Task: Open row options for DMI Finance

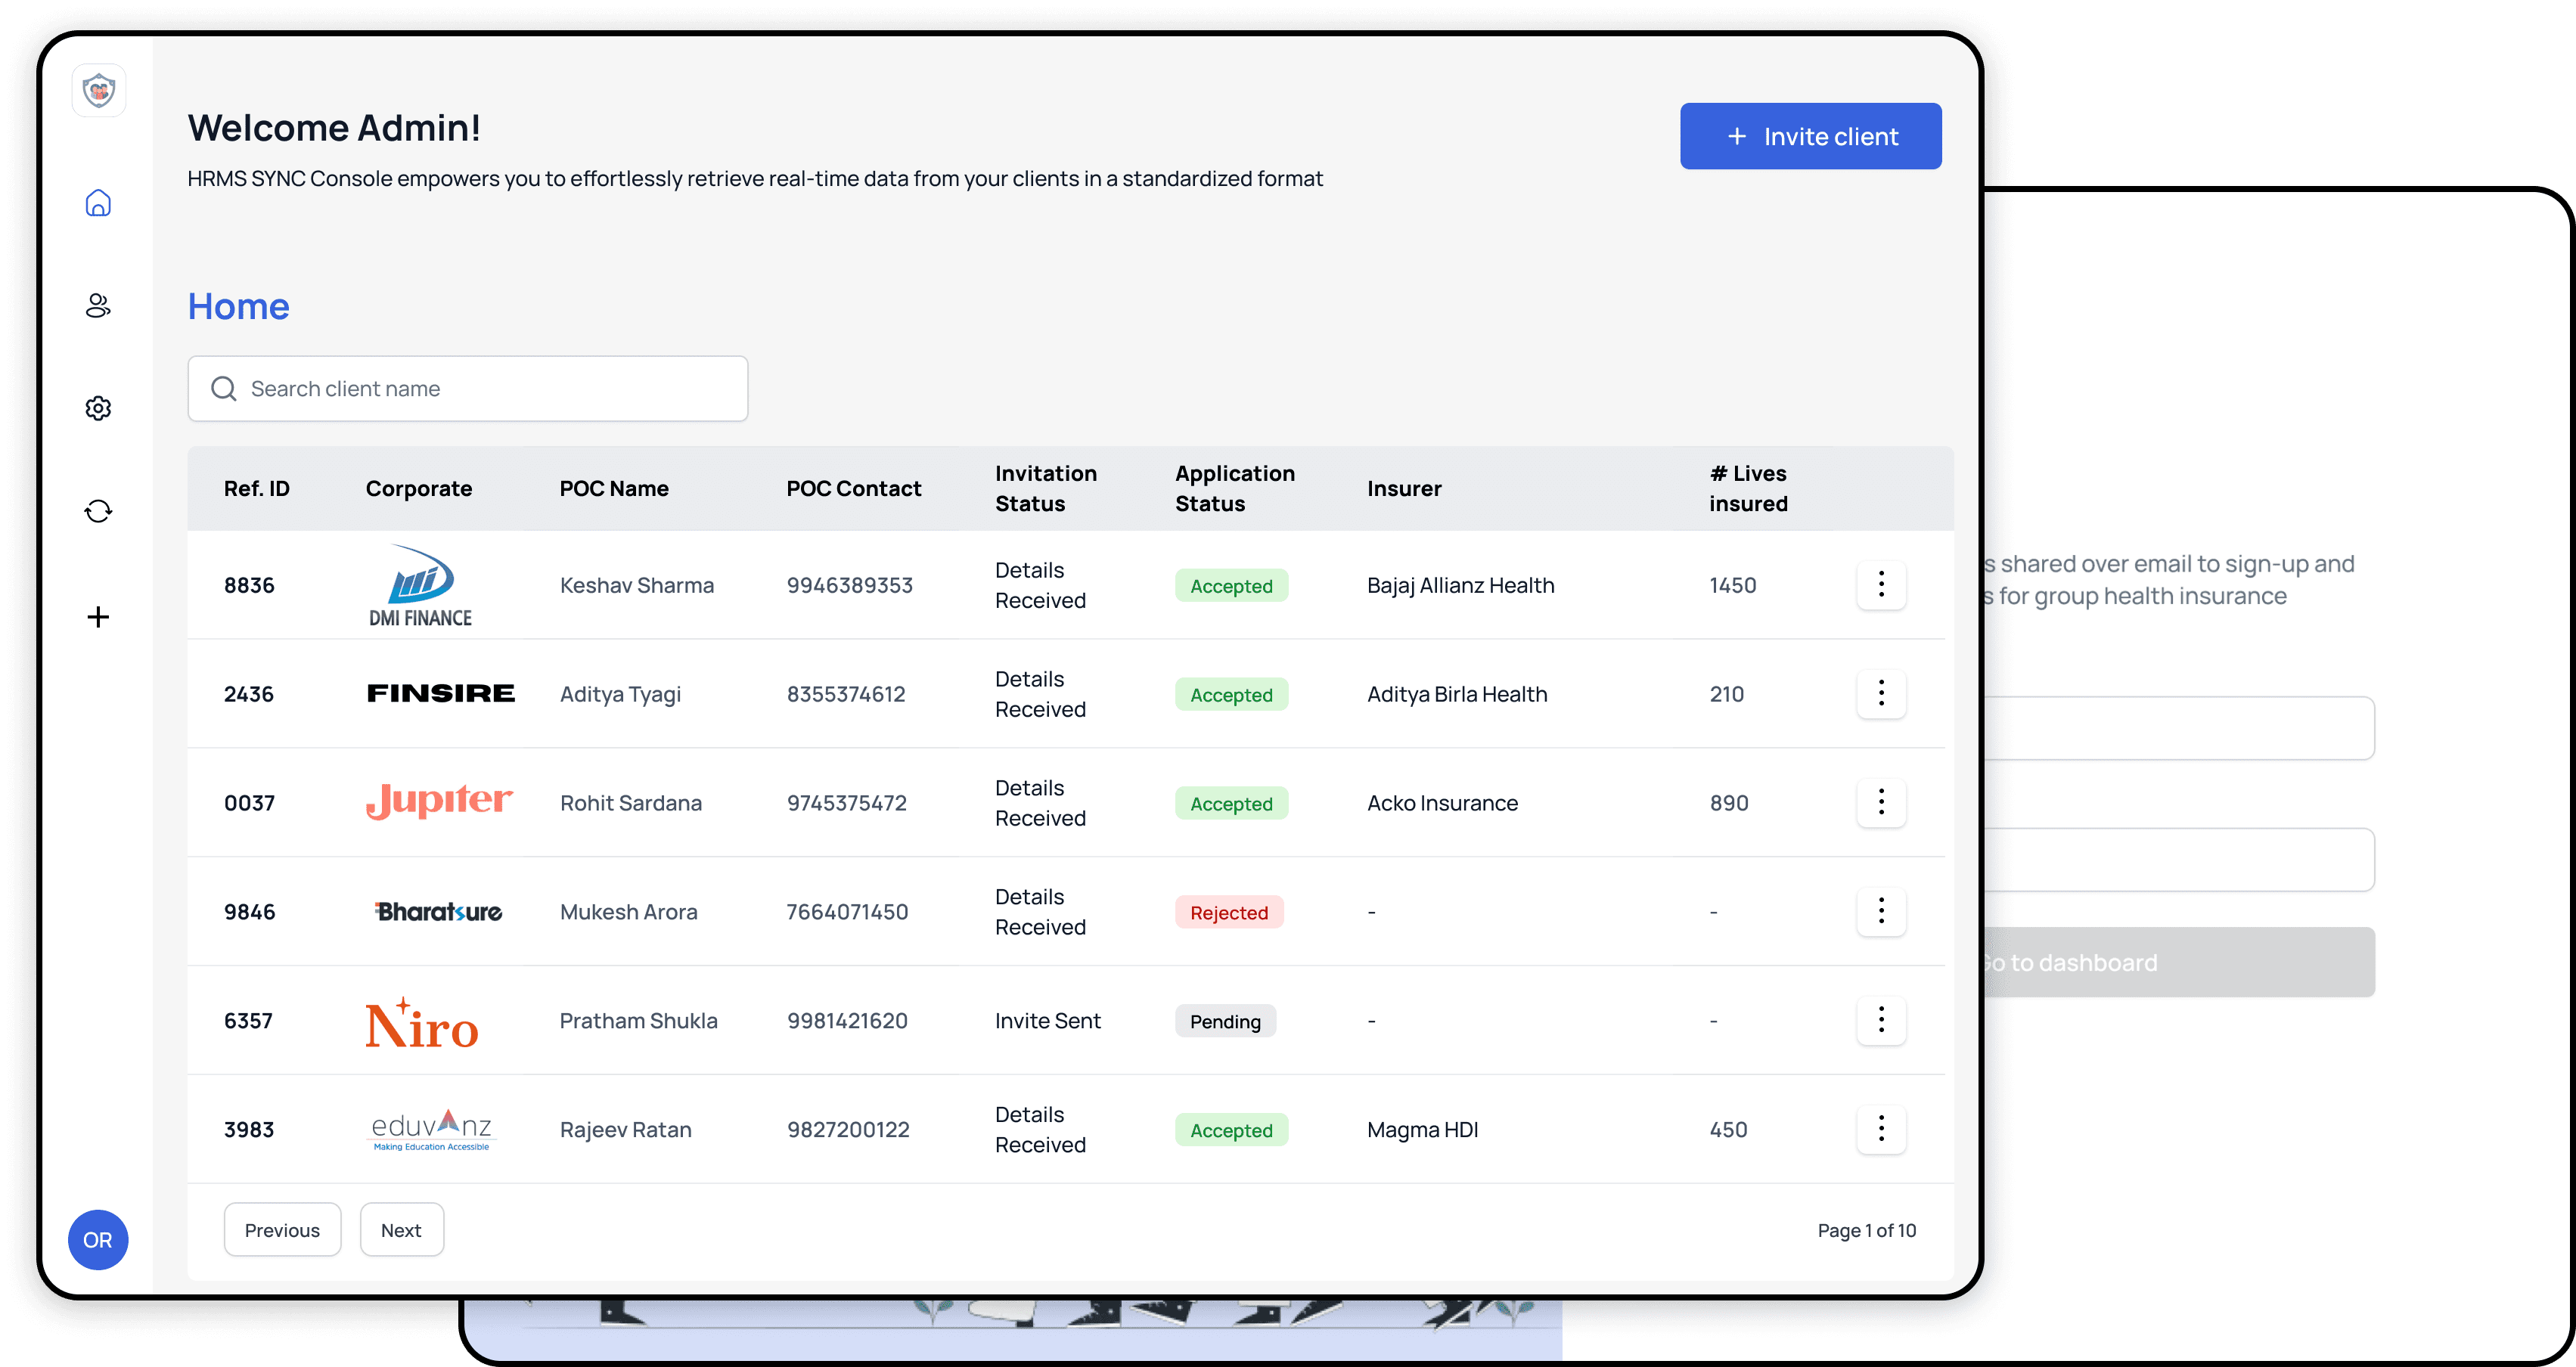Action: pos(1881,585)
